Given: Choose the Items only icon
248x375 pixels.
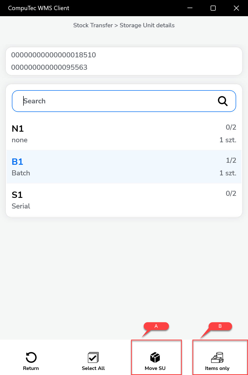Looking at the screenshot, I should [x=217, y=357].
